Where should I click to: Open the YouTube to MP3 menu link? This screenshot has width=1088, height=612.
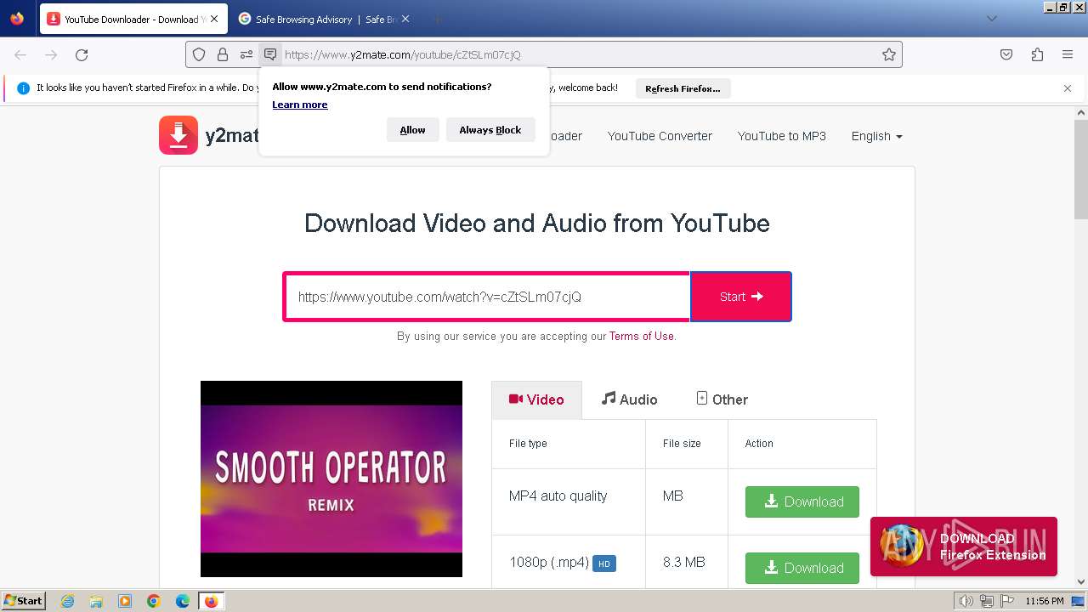782,136
